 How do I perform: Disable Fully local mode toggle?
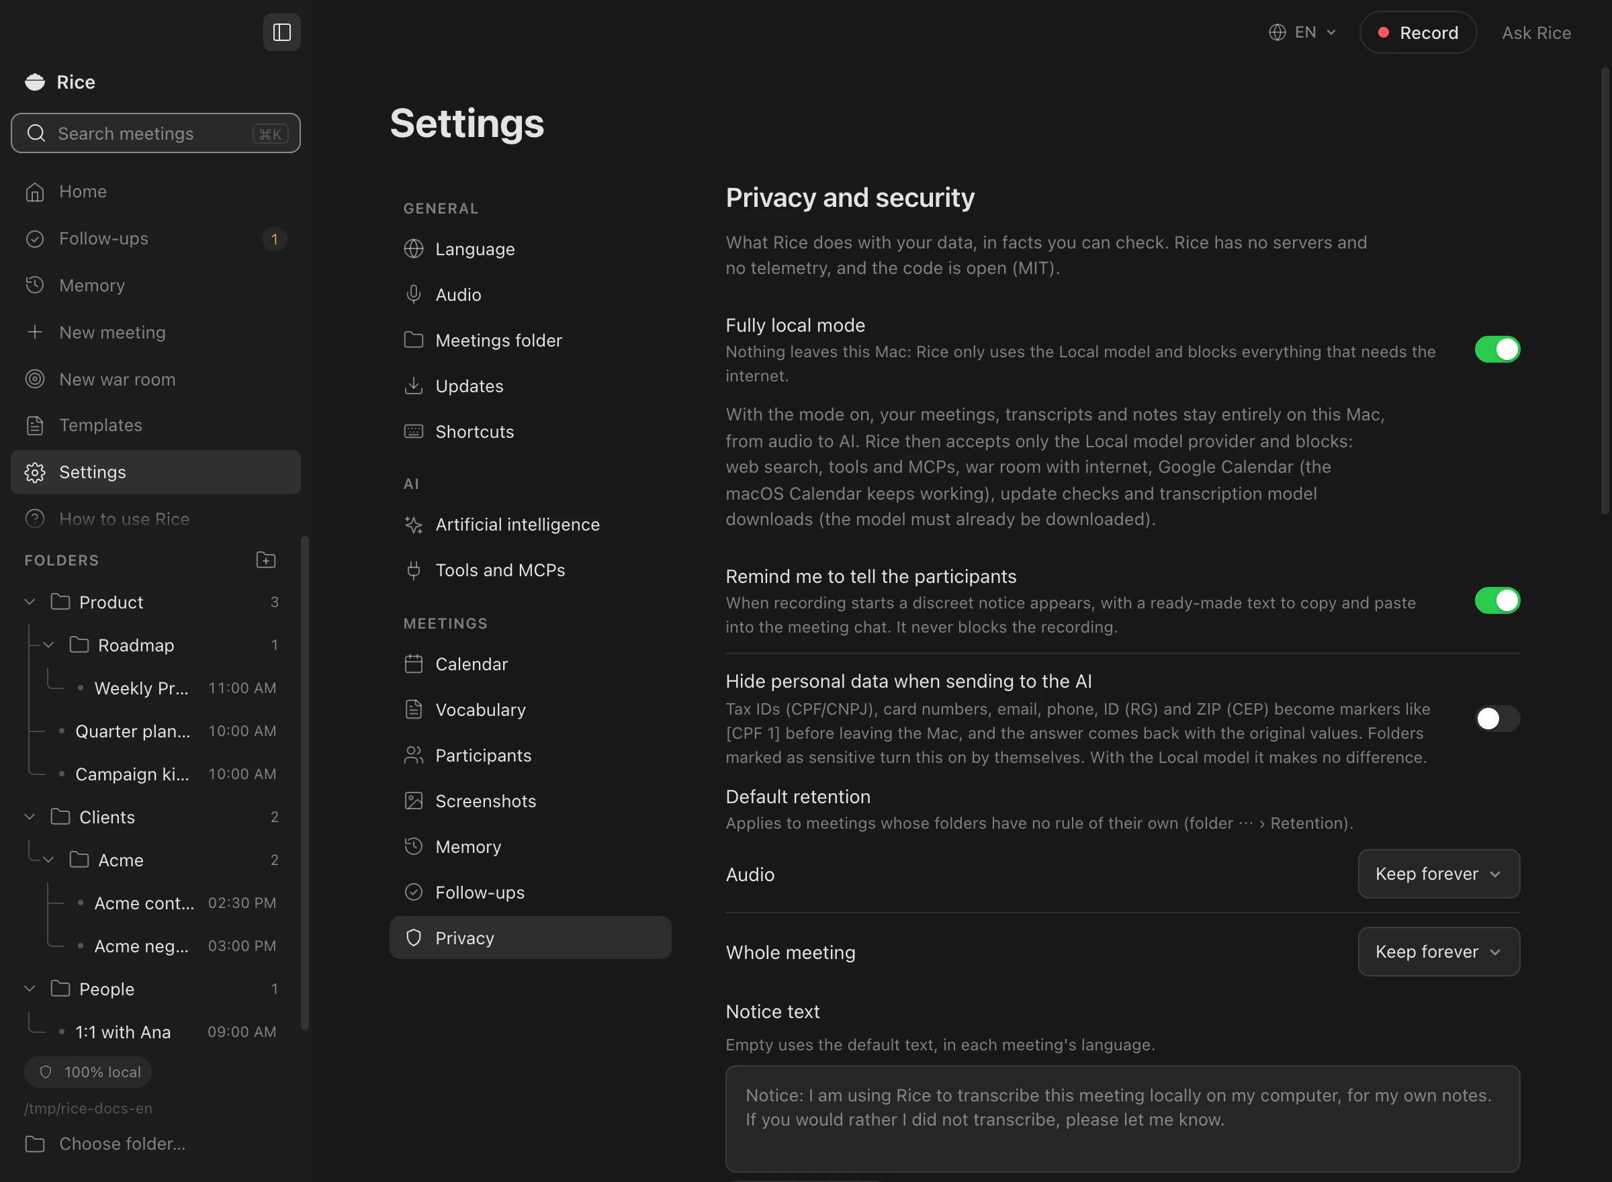1496,349
